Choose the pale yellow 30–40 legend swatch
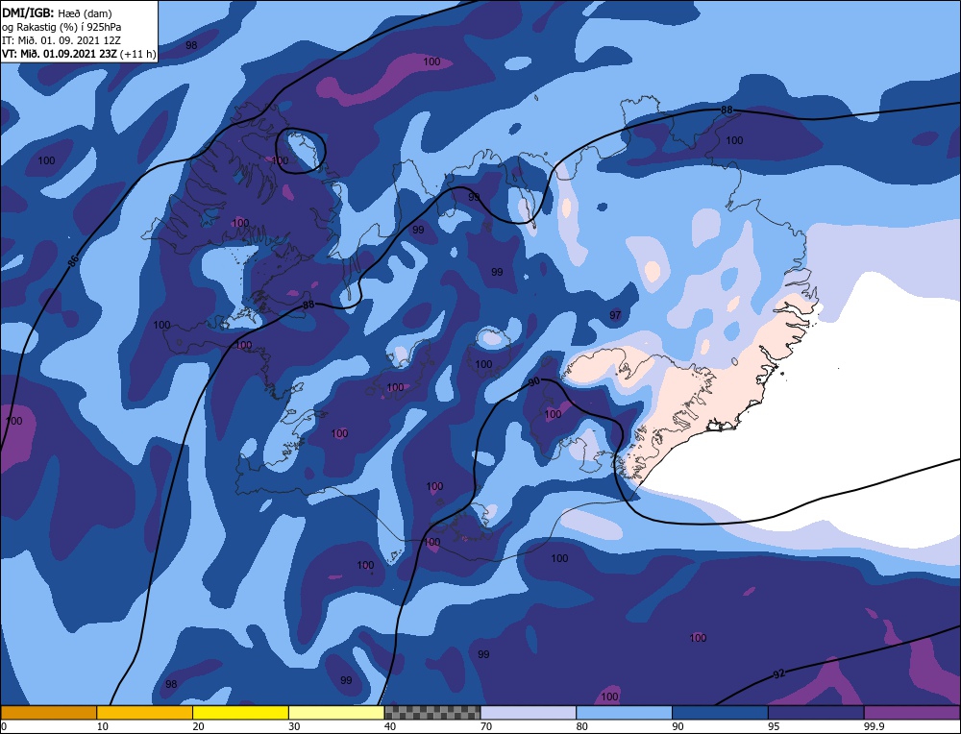Image resolution: width=961 pixels, height=734 pixels. pos(336,712)
